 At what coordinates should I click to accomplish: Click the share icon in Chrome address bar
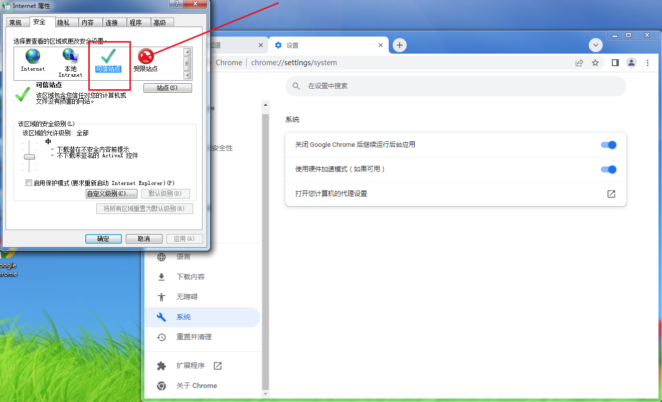579,63
